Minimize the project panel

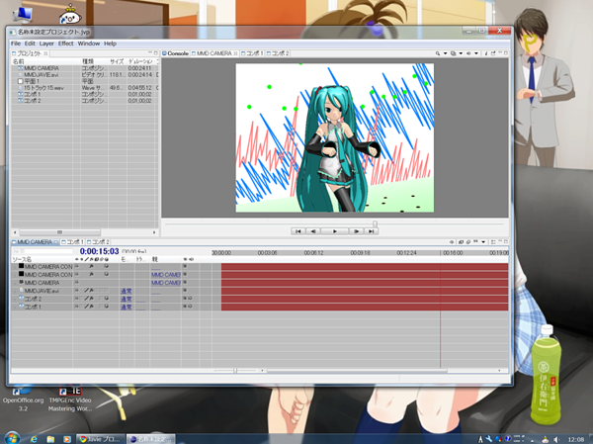point(150,53)
